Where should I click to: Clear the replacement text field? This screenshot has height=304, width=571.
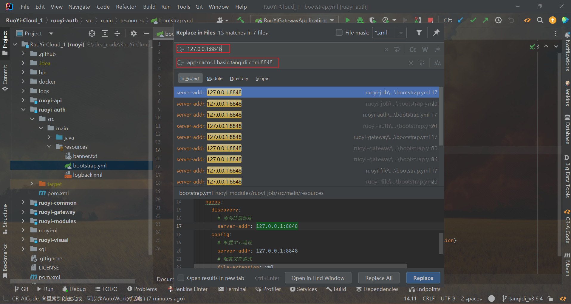pyautogui.click(x=411, y=63)
